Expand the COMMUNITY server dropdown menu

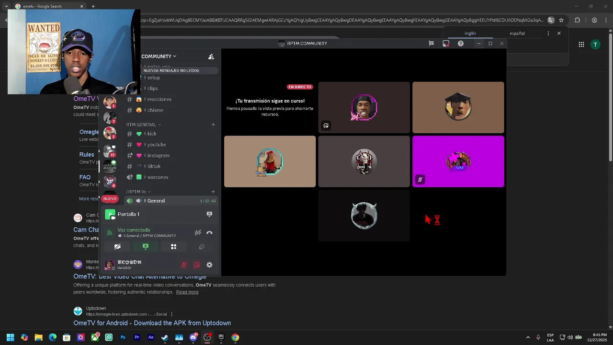159,57
